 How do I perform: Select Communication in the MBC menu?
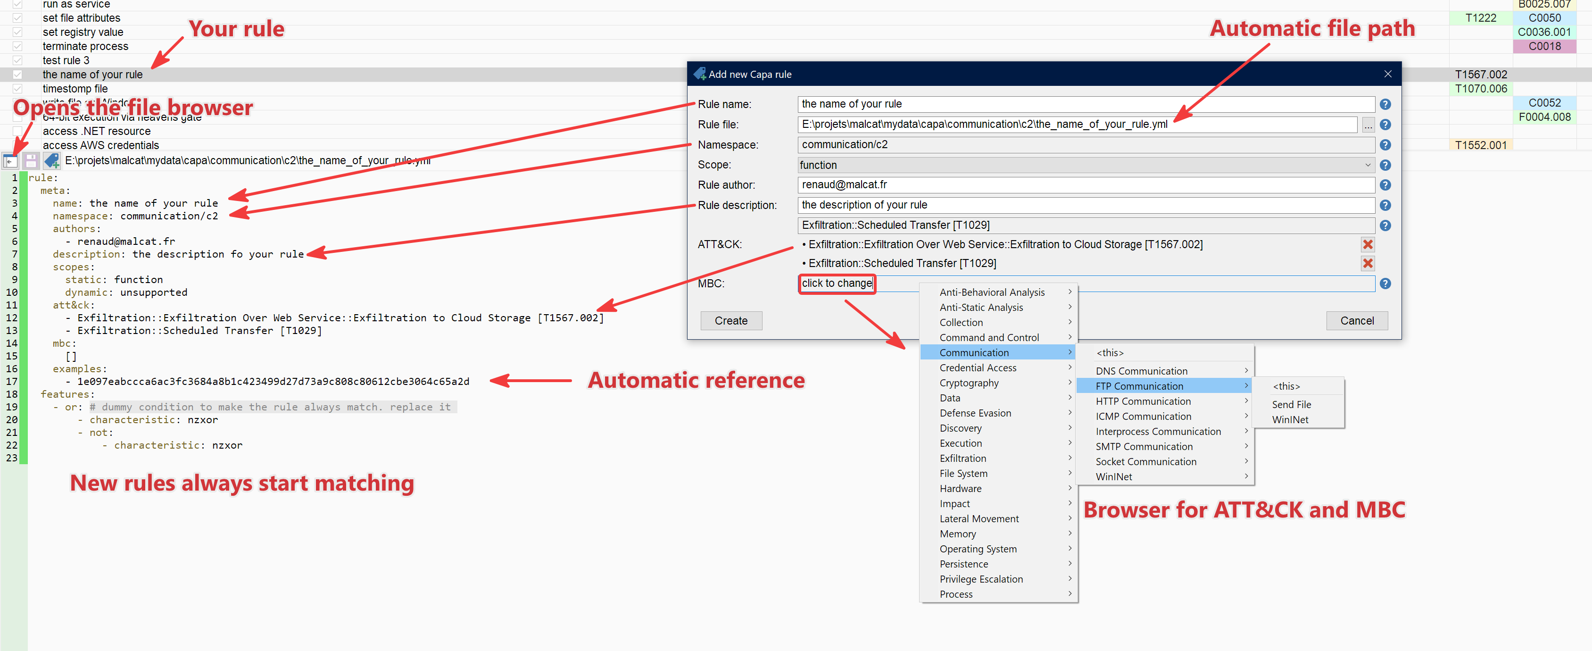(998, 352)
